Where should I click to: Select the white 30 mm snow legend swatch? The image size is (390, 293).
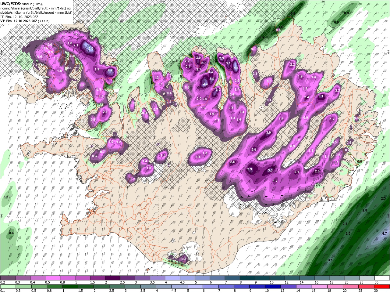(x=382, y=278)
